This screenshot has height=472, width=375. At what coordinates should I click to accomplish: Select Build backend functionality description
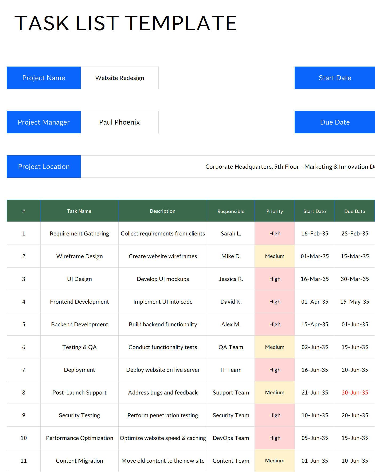[x=163, y=324]
